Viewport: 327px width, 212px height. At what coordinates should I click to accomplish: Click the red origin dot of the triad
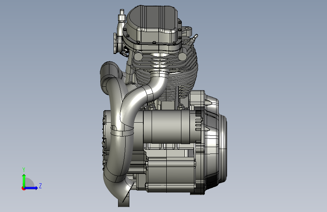tap(23, 188)
